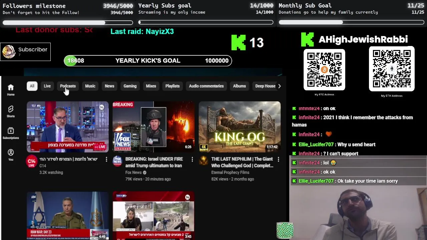Select the Mixes filter chip
This screenshot has height=240, width=427.
(151, 86)
